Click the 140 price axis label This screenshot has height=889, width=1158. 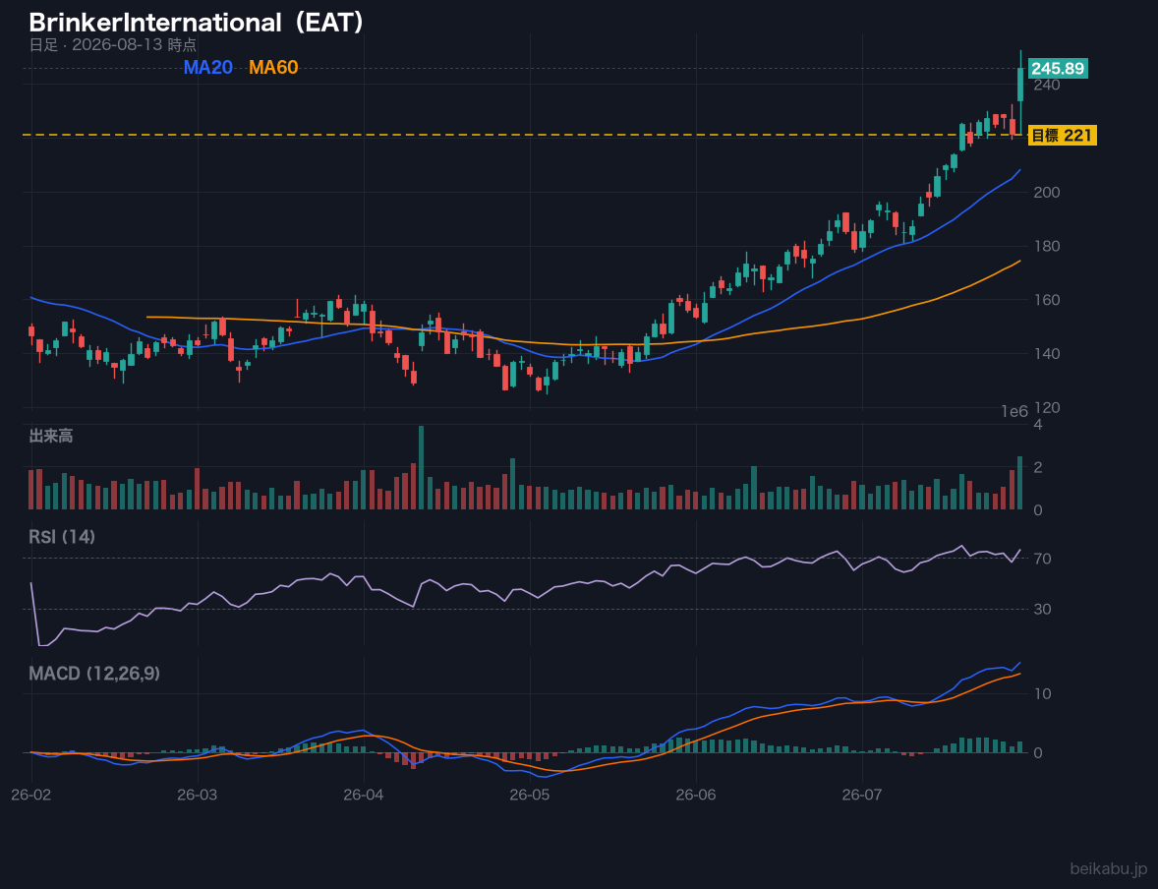click(1047, 354)
